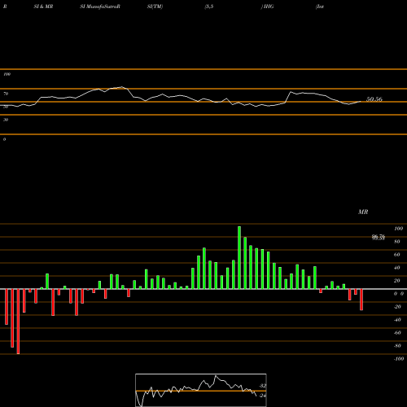Select the longest red histogram bar
The height and width of the screenshot is (407, 407).
click(18, 322)
